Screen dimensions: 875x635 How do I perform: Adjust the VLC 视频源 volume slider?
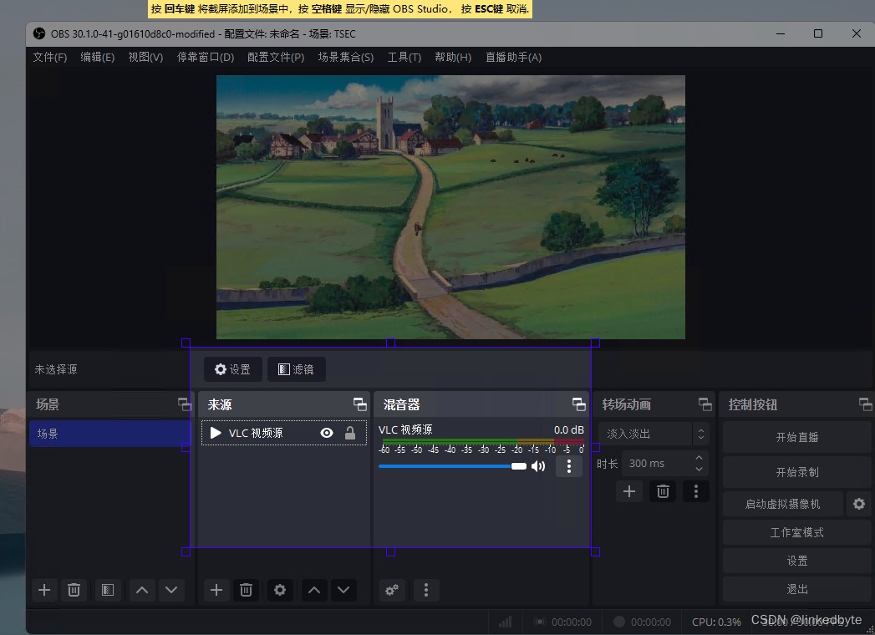[452, 466]
